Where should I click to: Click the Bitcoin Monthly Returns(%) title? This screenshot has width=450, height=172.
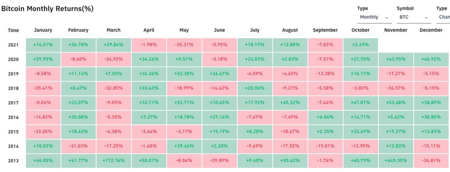click(x=47, y=9)
